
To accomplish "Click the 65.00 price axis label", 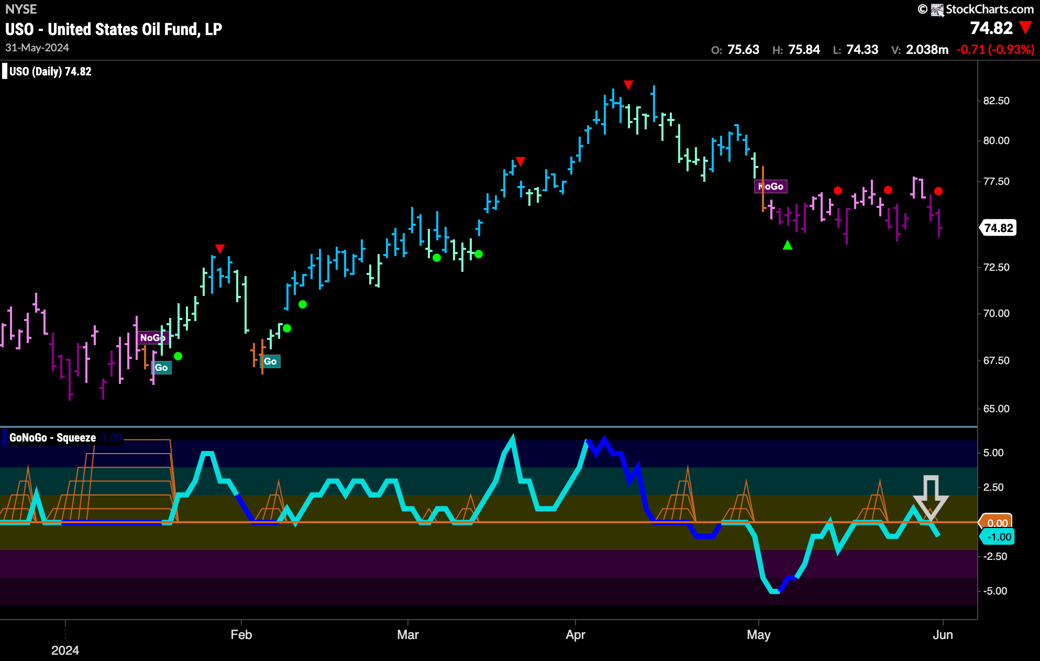I will [996, 409].
